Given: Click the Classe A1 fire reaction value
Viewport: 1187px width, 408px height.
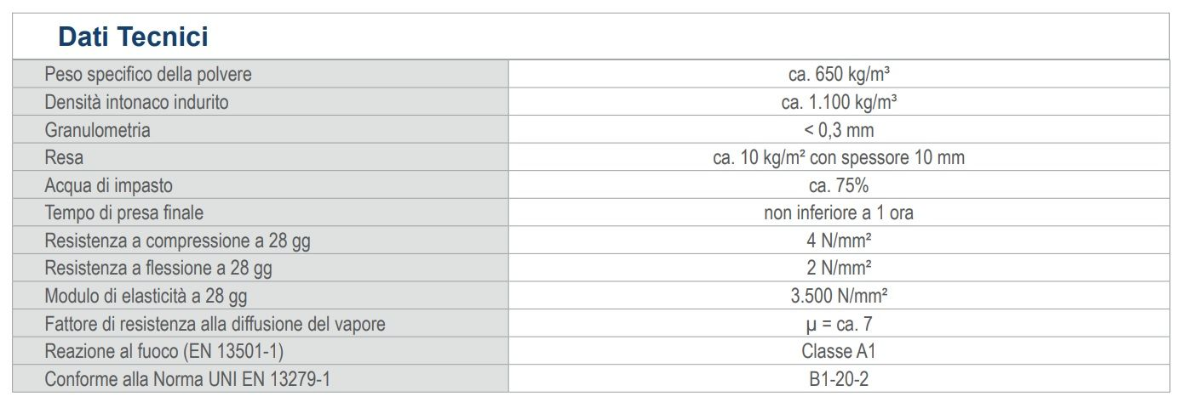Looking at the screenshot, I should tap(839, 351).
